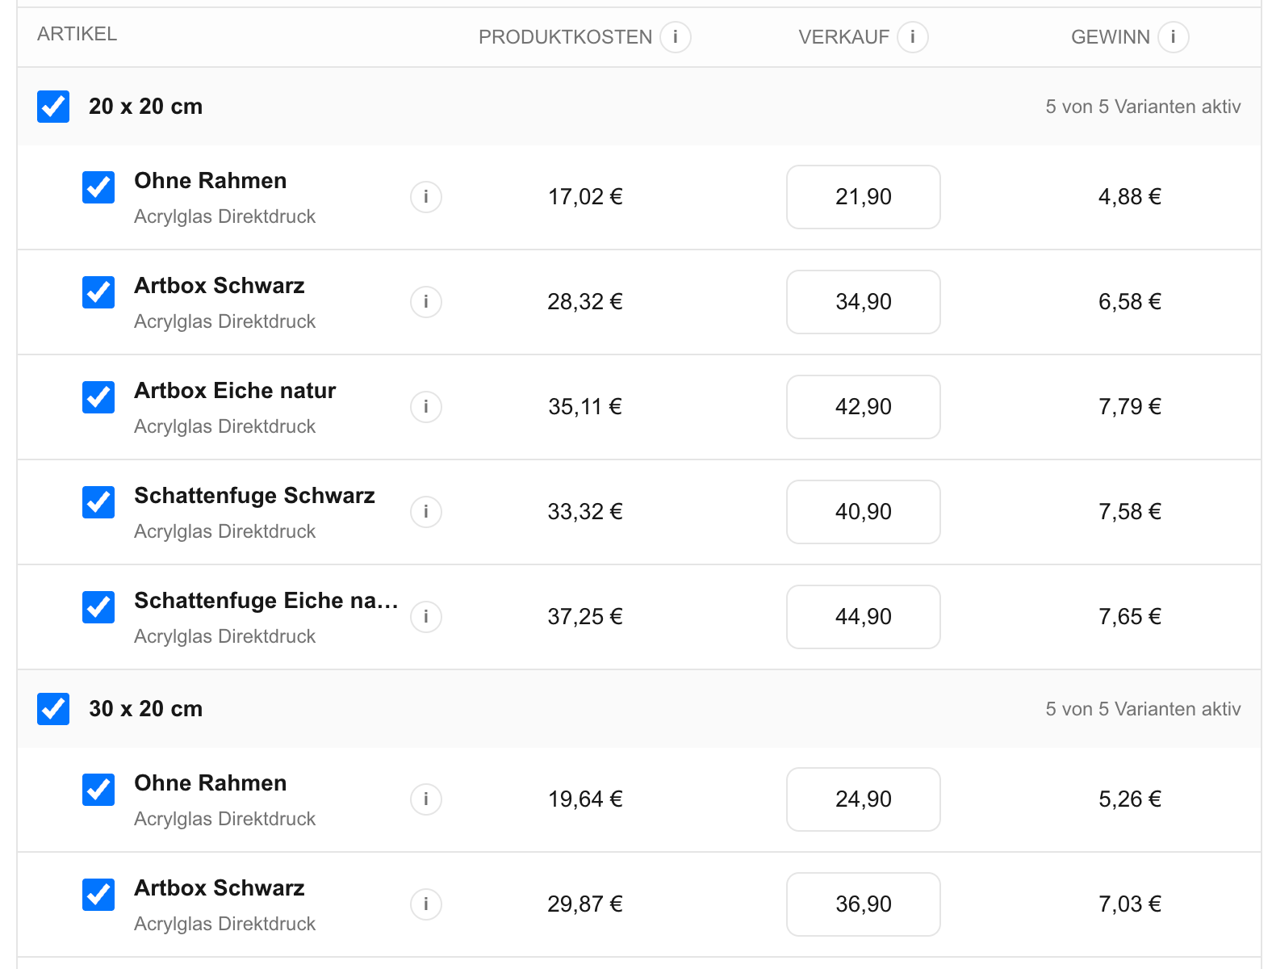Click the info icon next to GEWINN

click(1173, 37)
